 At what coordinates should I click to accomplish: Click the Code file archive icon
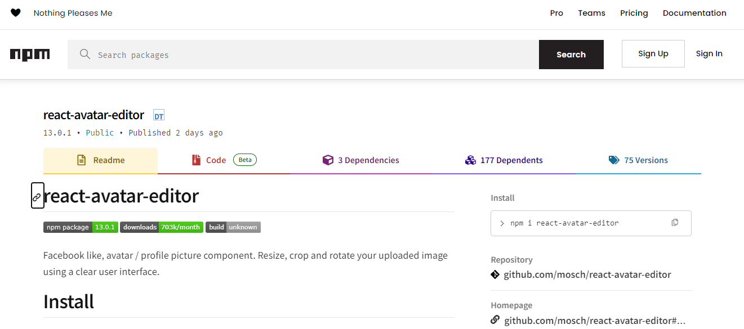point(196,160)
